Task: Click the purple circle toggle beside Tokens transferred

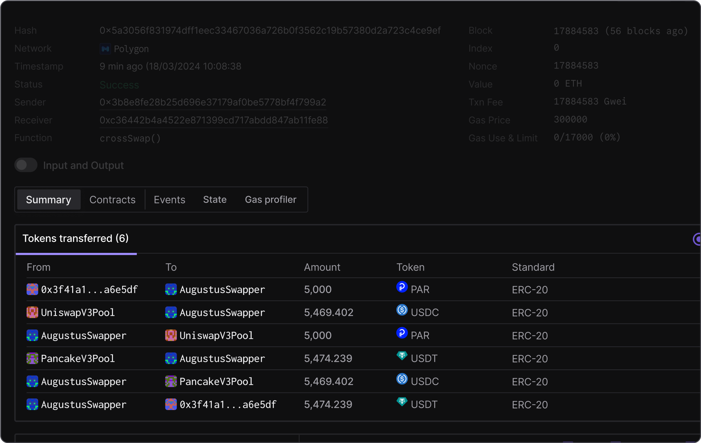Action: pos(697,239)
